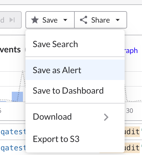Click the first qatest log entry
142x155 pixels.
13,132
